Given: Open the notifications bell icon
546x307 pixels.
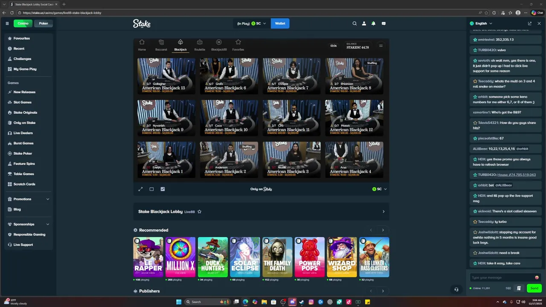Looking at the screenshot, I should [x=374, y=23].
